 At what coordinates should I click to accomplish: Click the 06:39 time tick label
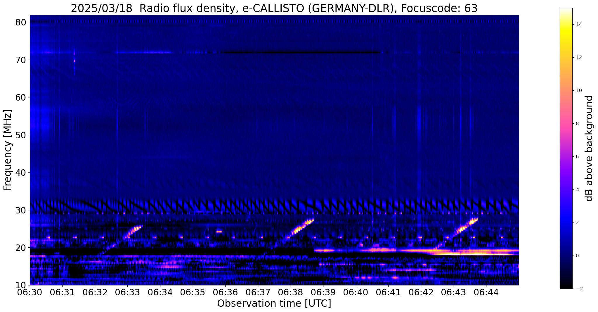323,292
